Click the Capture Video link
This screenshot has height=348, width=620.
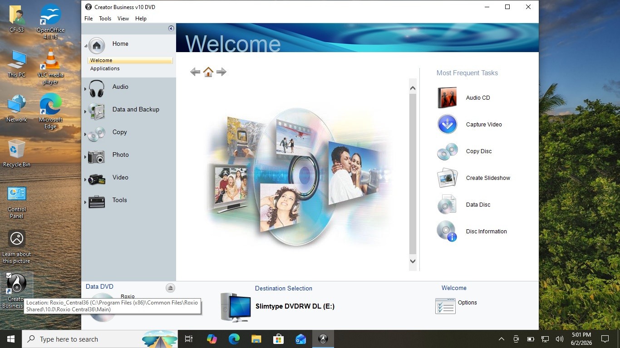484,125
